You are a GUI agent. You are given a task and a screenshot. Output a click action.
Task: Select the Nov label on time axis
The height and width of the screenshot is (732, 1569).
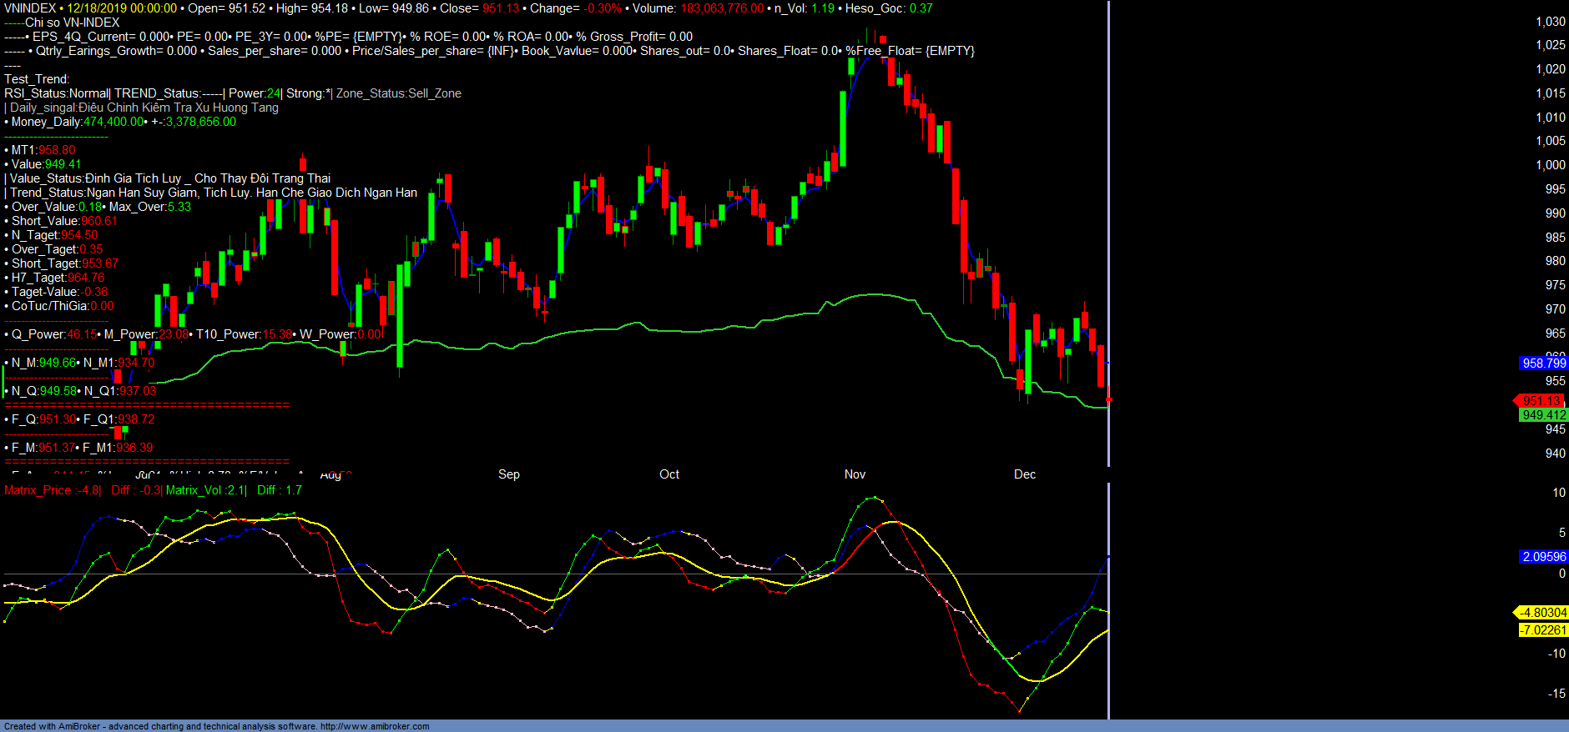click(855, 474)
